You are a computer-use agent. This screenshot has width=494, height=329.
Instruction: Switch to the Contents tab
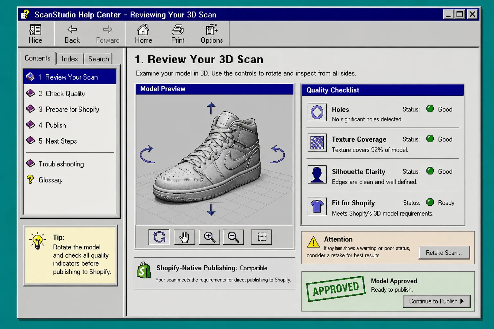(x=38, y=58)
